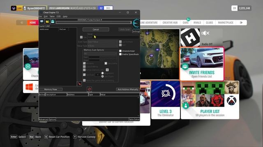Toggle pause the game while scanning checkbox
Image resolution: width=263 pixels, height=147 pixels.
pyautogui.click(x=84, y=80)
